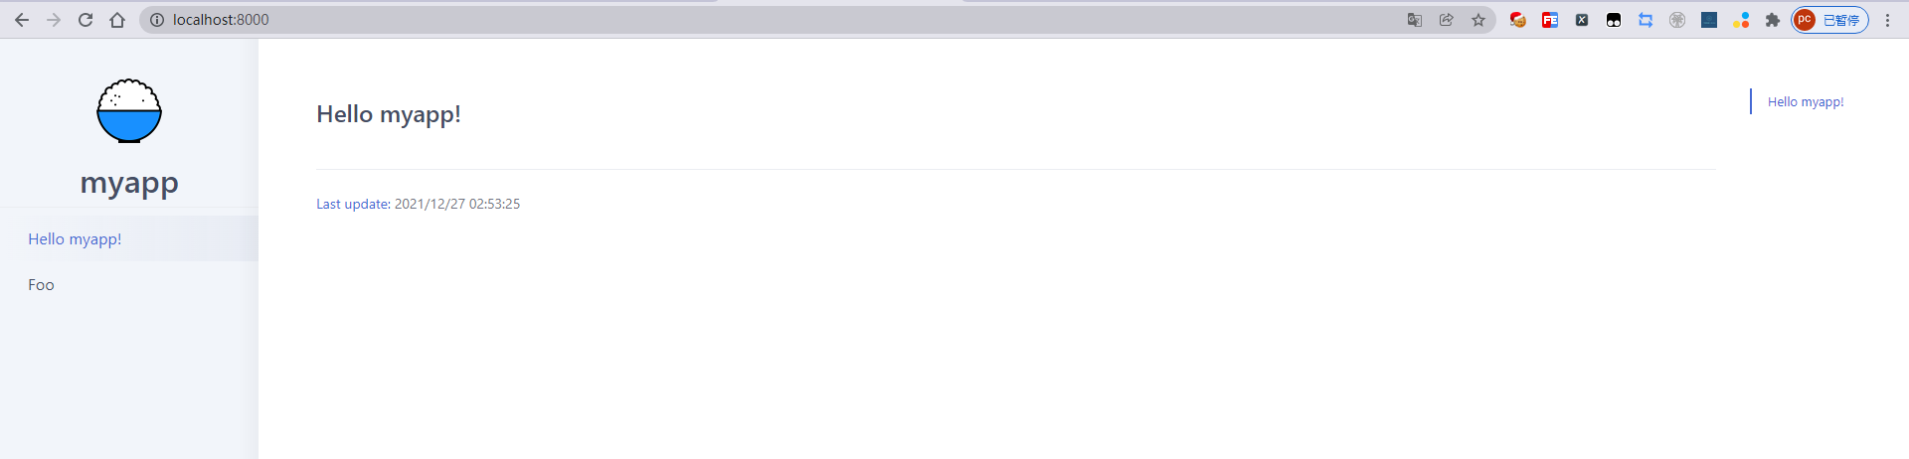
Task: Click the Hello myapp! table-of-contents link
Action: [1806, 102]
